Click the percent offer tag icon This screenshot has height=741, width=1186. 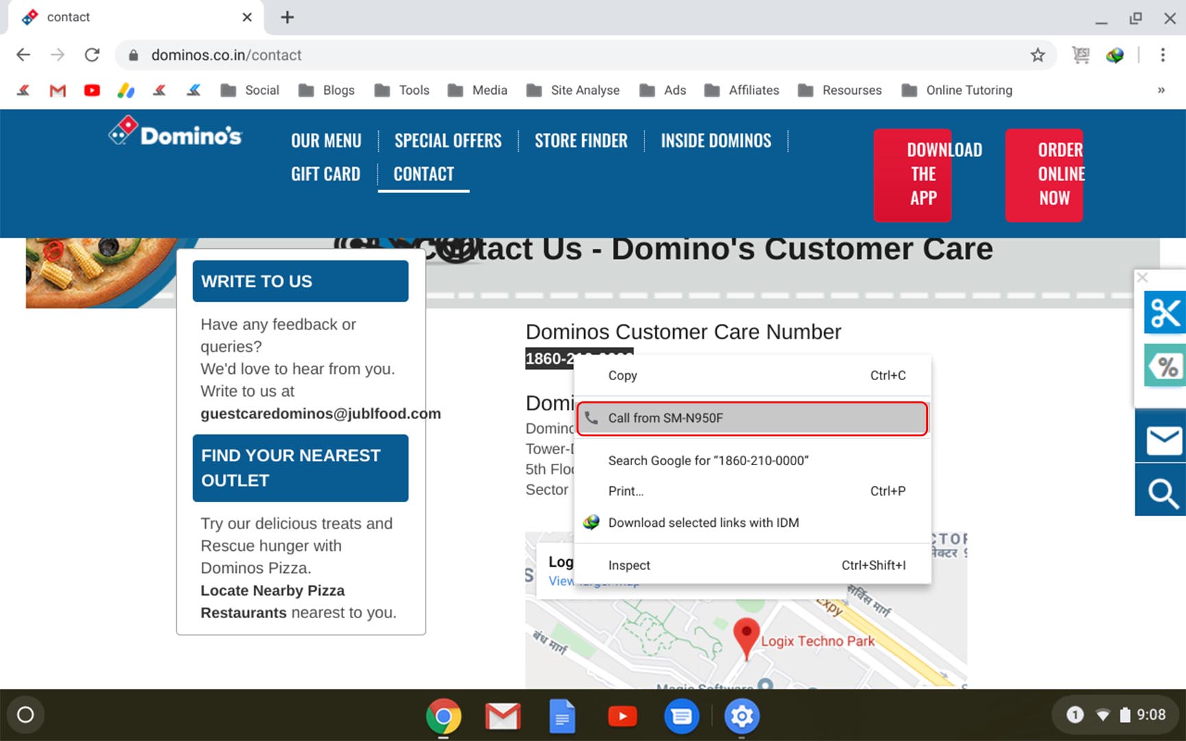[1165, 366]
